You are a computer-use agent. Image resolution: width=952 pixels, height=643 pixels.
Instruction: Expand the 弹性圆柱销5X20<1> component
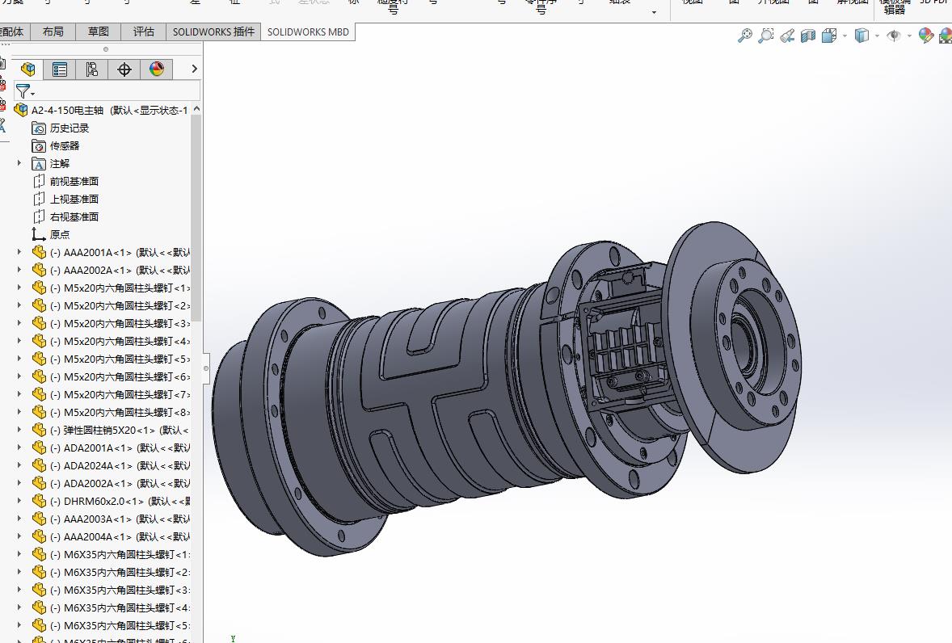(x=19, y=430)
